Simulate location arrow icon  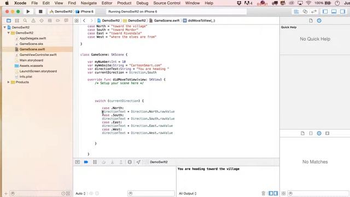click(x=138, y=162)
